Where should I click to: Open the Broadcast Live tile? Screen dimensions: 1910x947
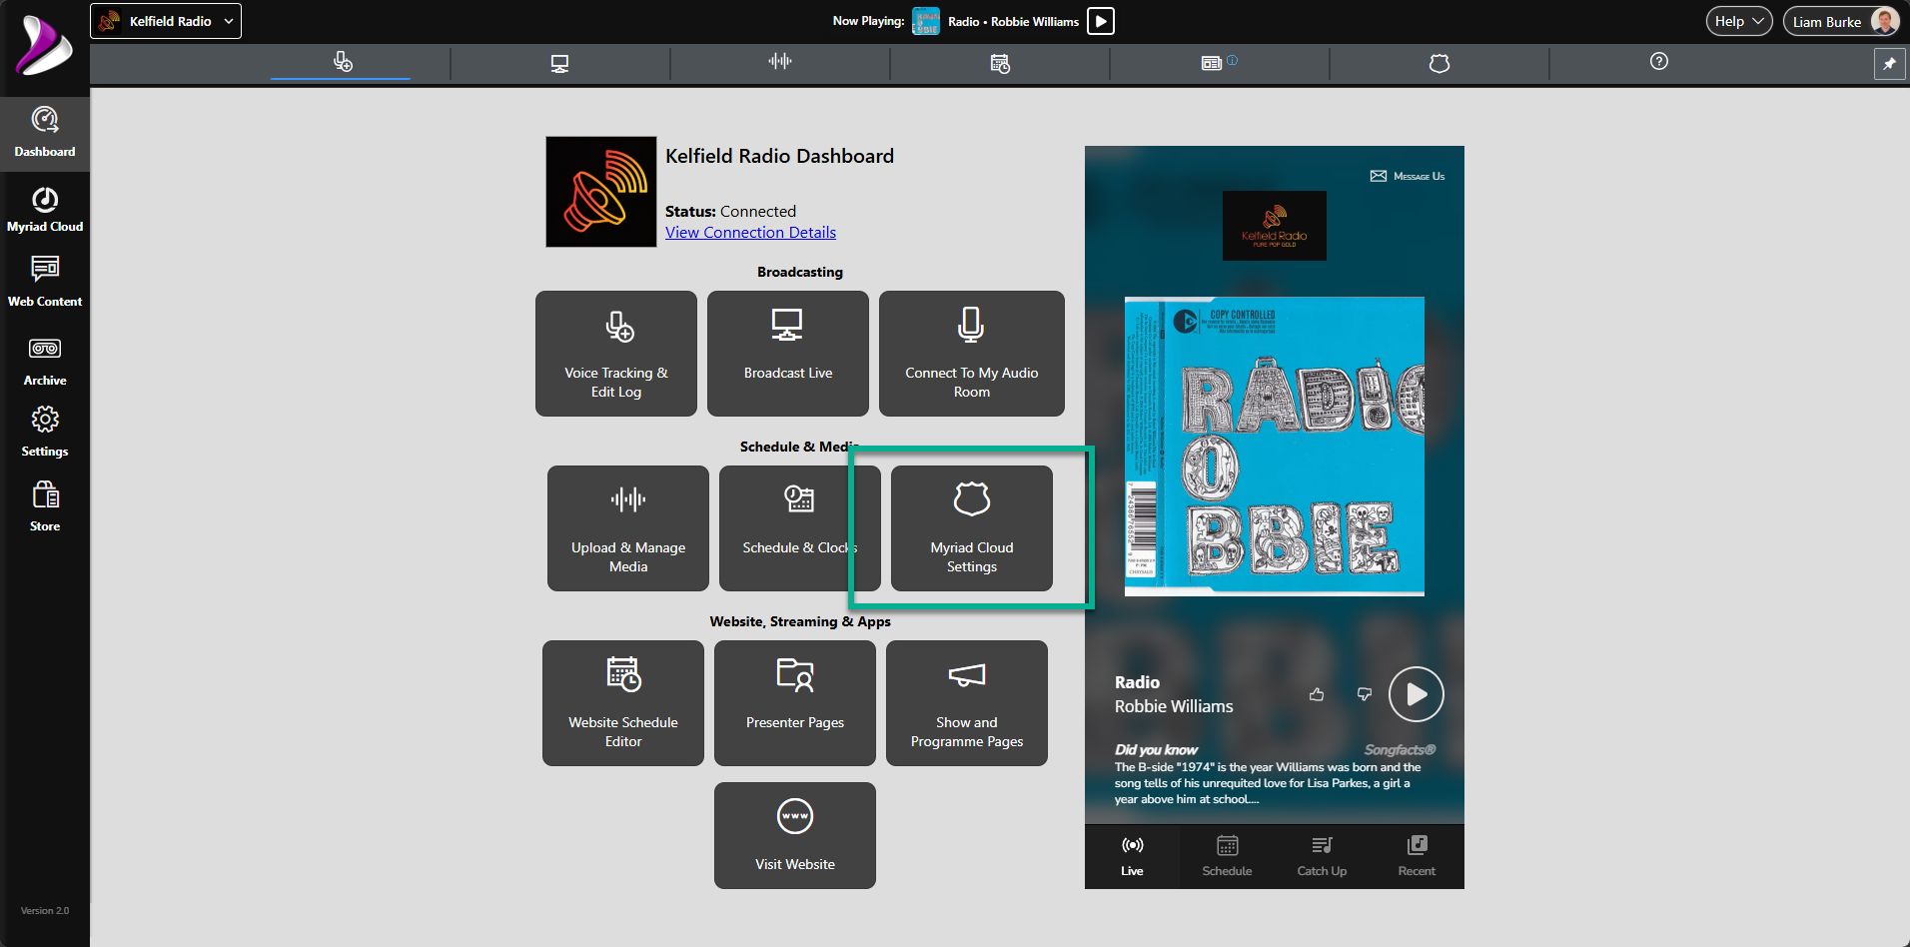click(788, 354)
